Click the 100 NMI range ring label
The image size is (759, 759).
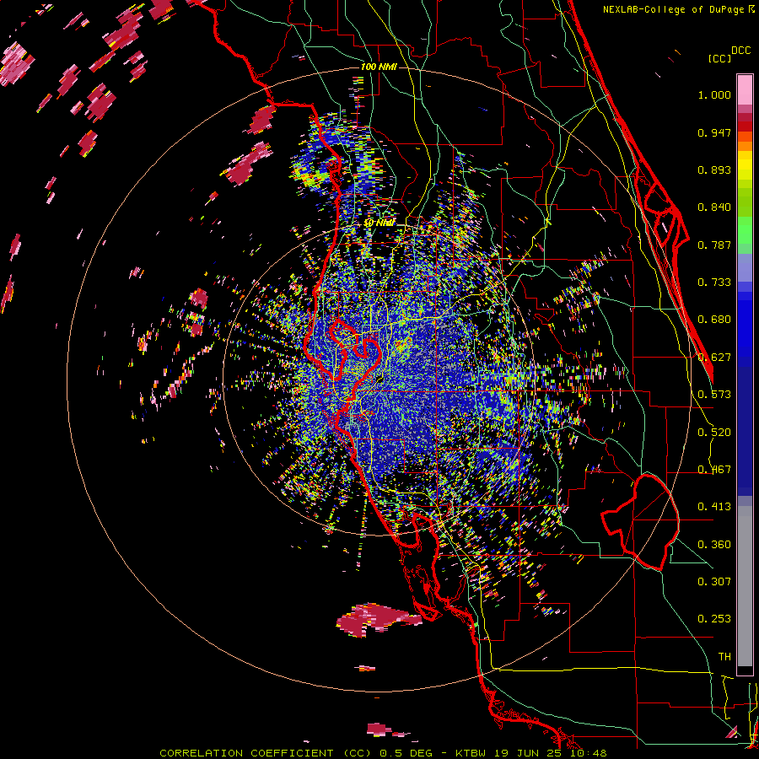point(379,67)
